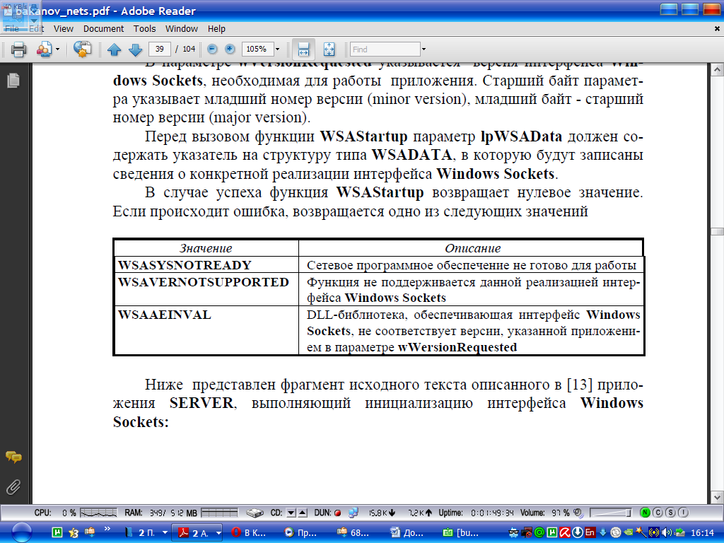Screen dimensions: 724x543
Task: Click the CD eject button in the status bar
Action: click(303, 513)
